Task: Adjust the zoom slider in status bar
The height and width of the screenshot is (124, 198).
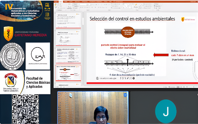Action: click(x=194, y=87)
